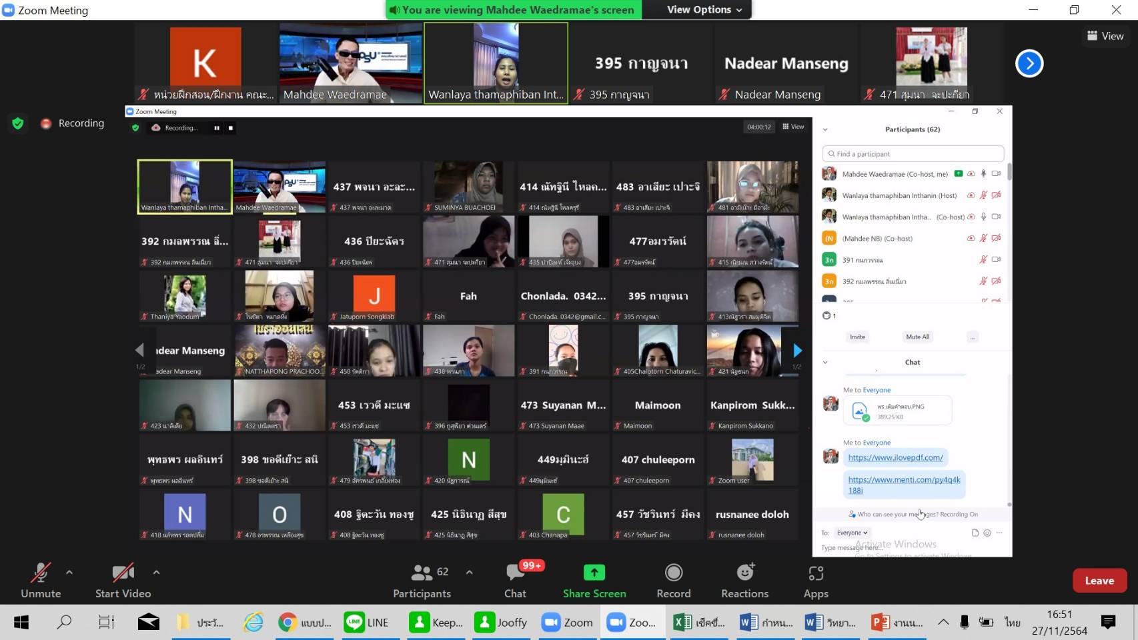Image resolution: width=1138 pixels, height=640 pixels.
Task: Collapse the Participants (62) panel chevron
Action: coord(825,129)
